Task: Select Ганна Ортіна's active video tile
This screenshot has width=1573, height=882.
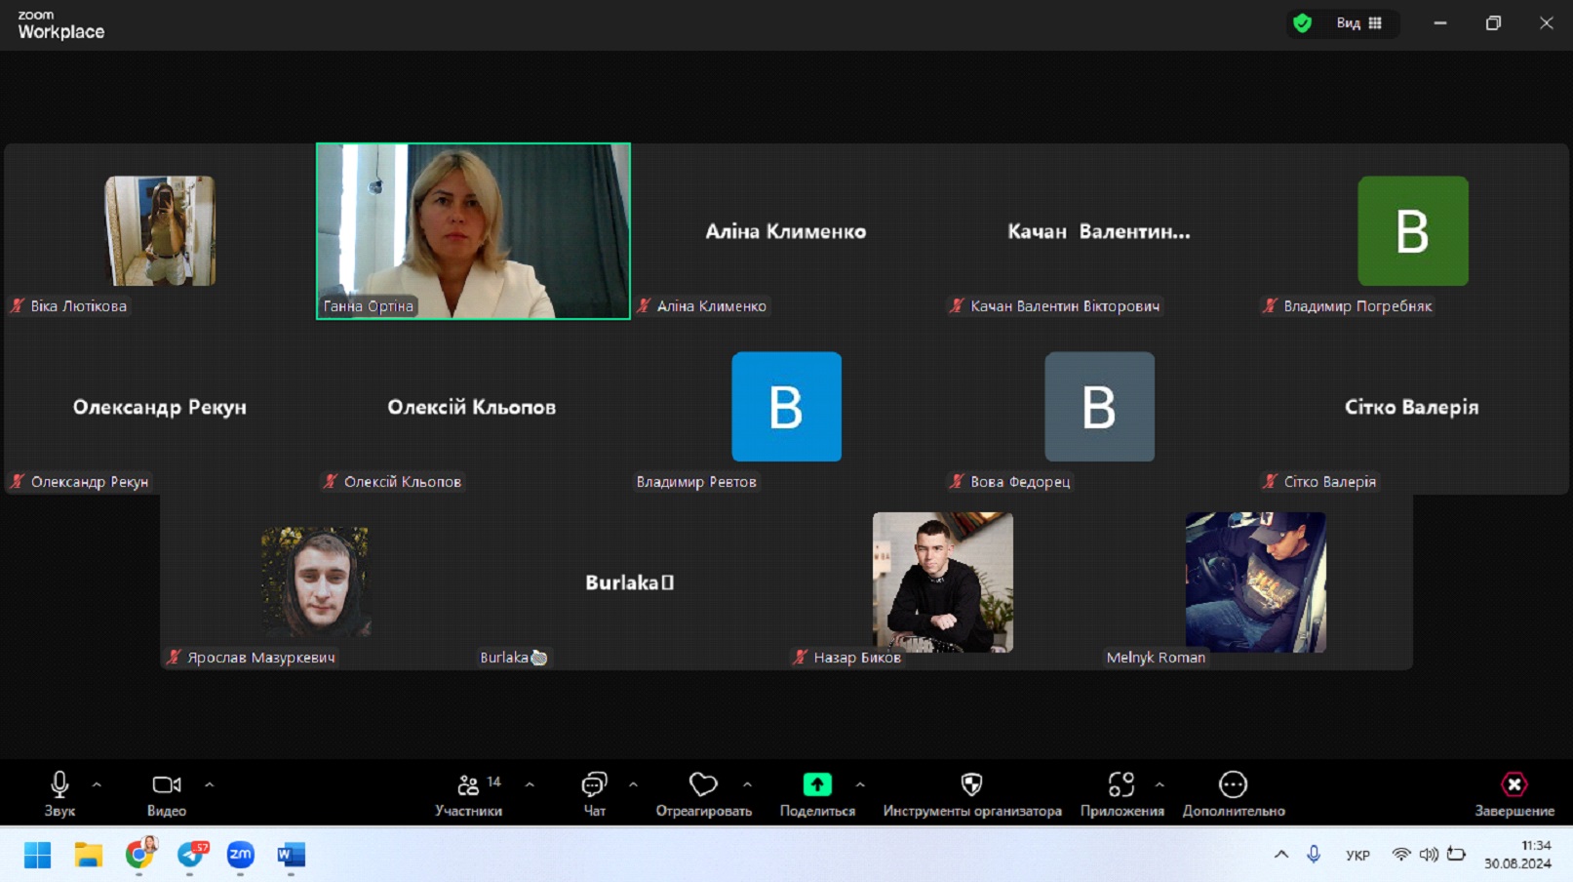Action: pos(473,231)
